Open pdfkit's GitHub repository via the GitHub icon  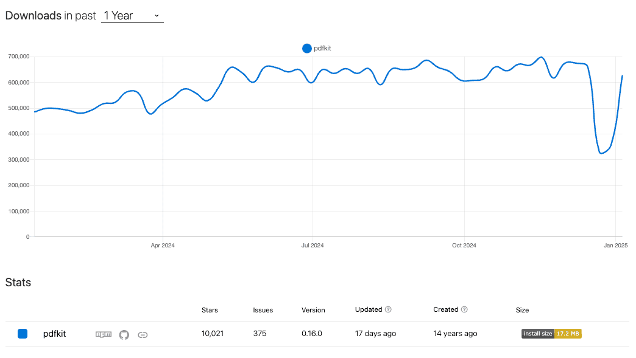point(124,334)
